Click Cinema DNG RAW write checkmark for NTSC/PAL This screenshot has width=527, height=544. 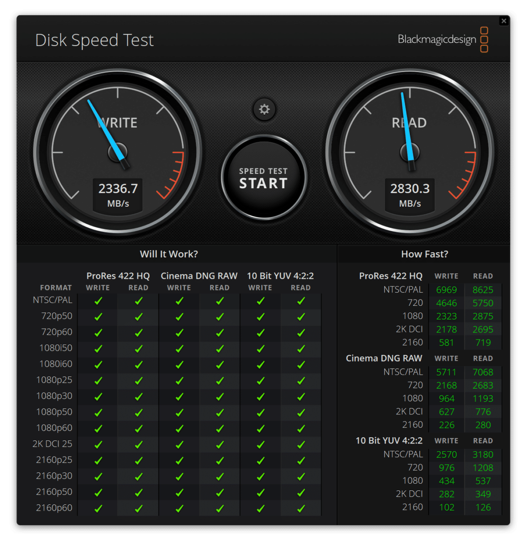pyautogui.click(x=179, y=301)
